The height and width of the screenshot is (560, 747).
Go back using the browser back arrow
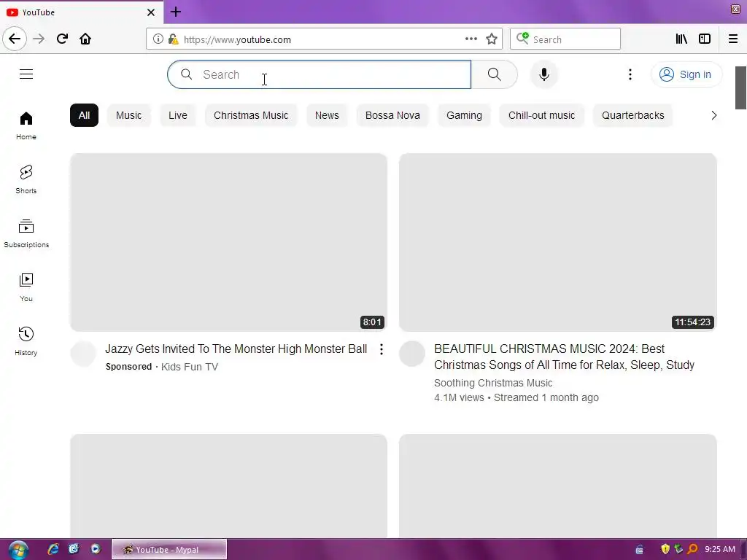(x=15, y=39)
